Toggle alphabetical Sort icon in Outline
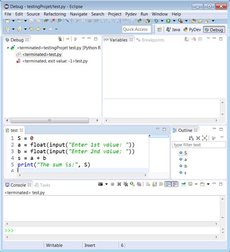 [x=191, y=138]
